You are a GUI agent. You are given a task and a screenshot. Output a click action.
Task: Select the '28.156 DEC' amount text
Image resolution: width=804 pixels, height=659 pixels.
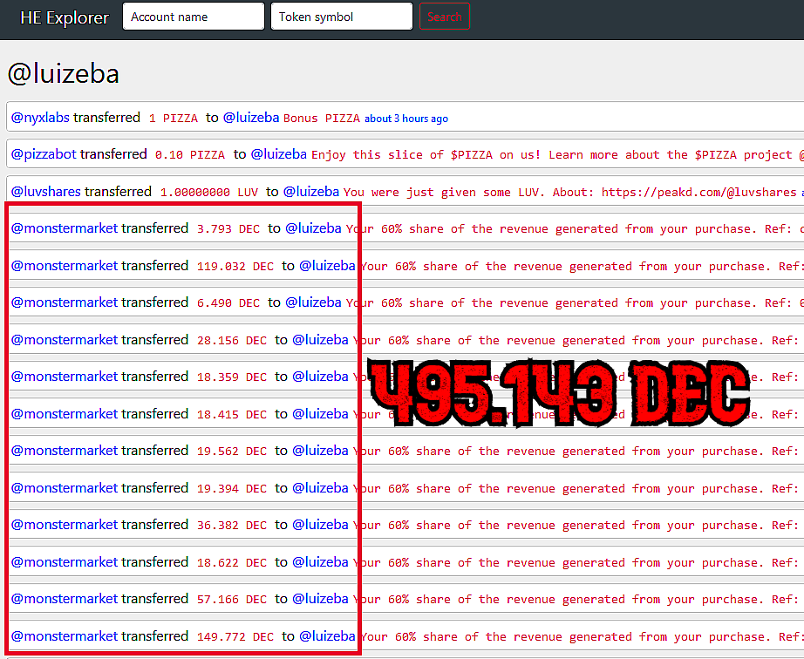[x=232, y=341]
